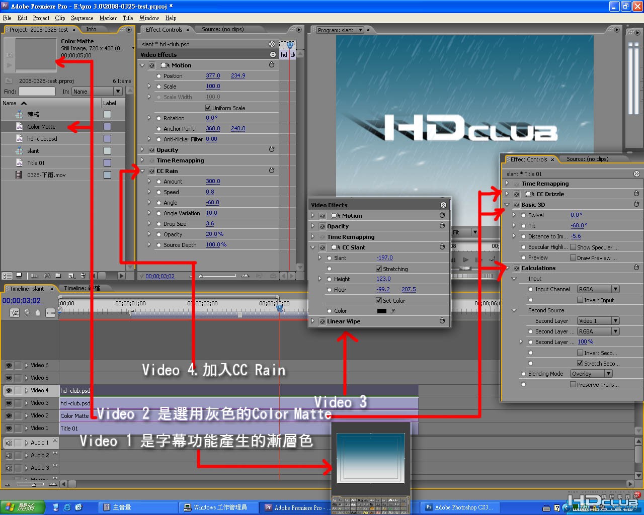Reset the CC Rain effect

(272, 170)
